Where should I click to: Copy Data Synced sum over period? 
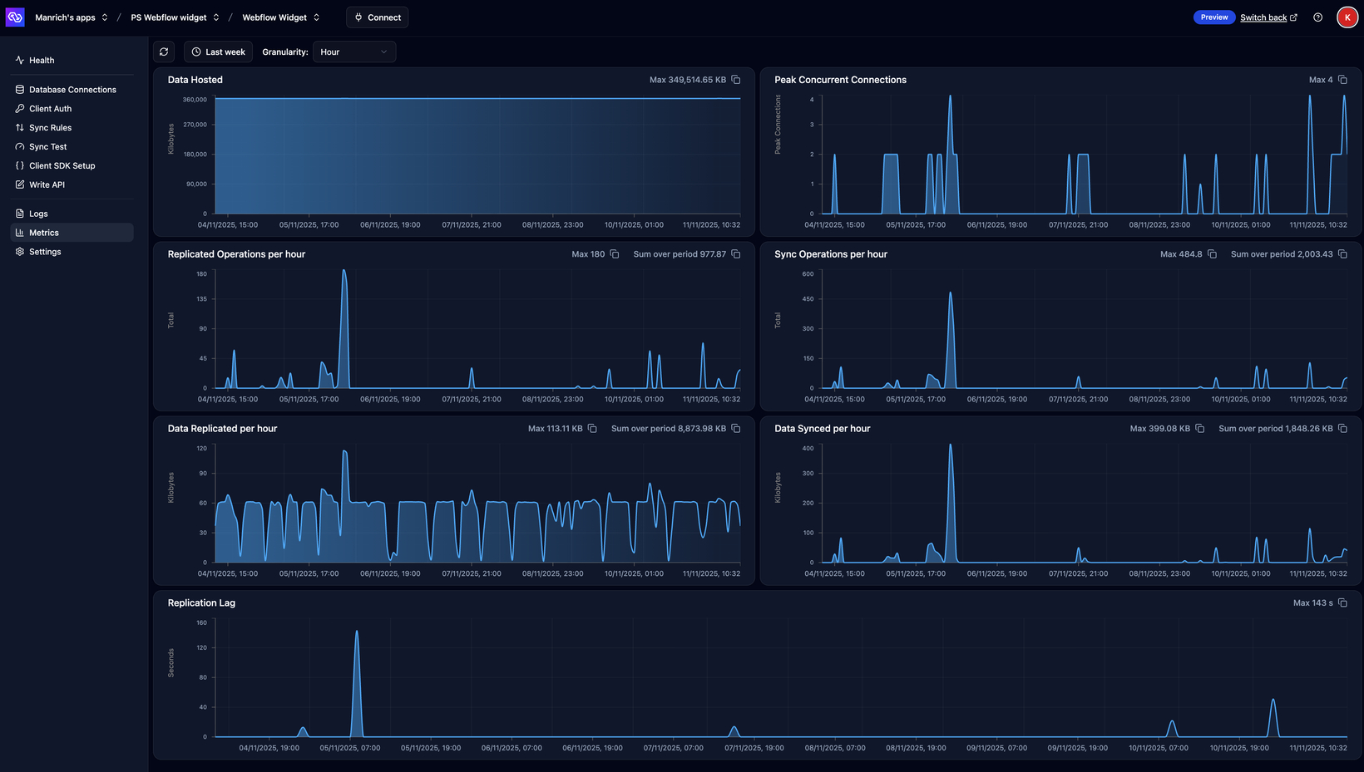point(1342,429)
